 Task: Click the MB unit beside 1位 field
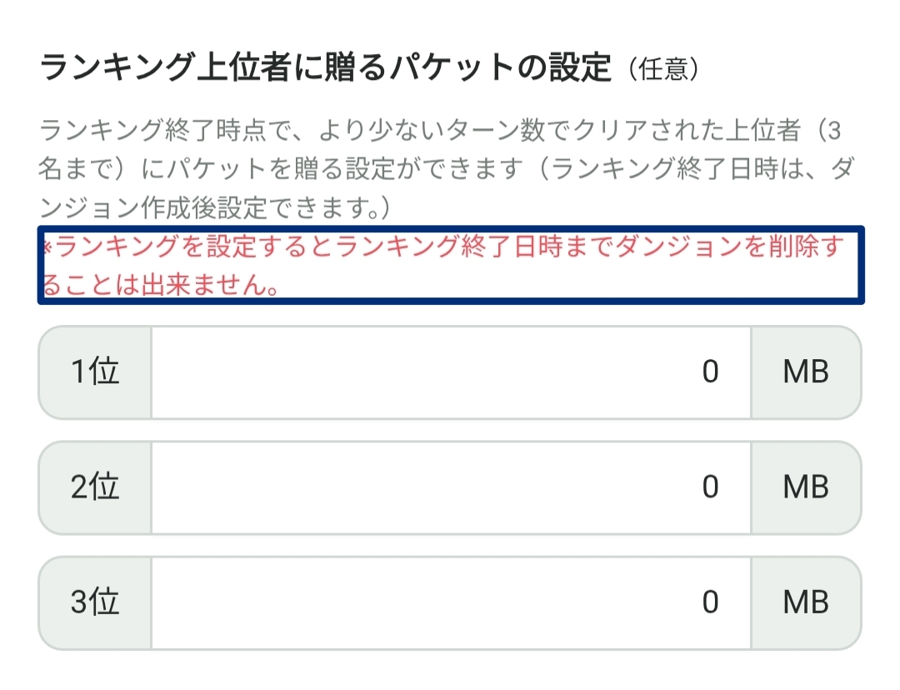pos(805,372)
